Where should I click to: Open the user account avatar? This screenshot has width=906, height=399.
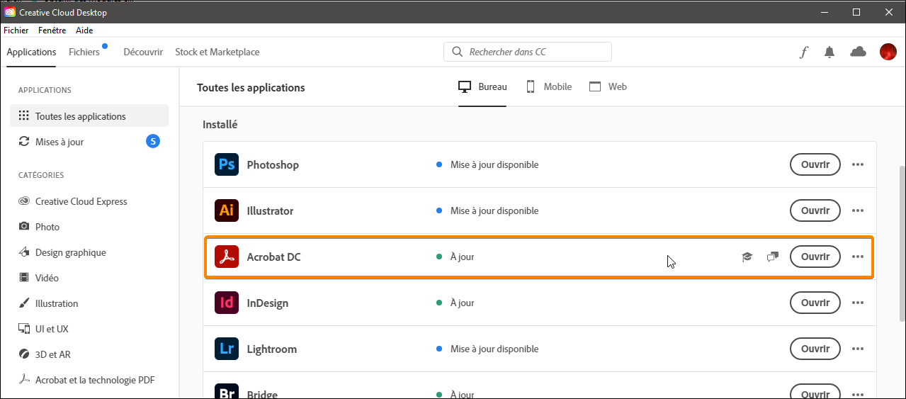click(888, 52)
